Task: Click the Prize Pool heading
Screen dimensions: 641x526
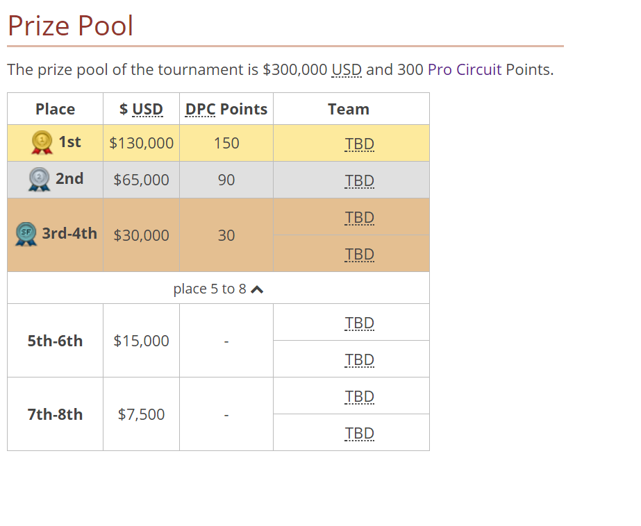Action: pos(70,26)
